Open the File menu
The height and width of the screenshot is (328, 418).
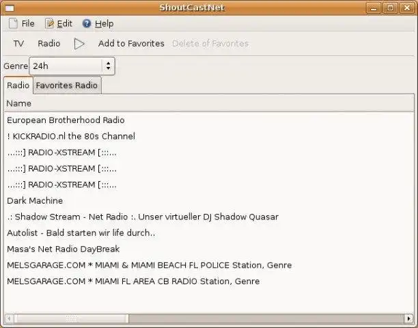coord(22,23)
